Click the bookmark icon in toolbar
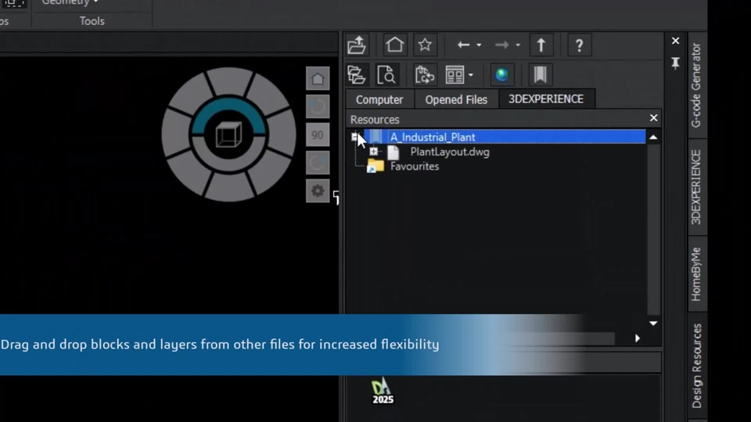 541,75
